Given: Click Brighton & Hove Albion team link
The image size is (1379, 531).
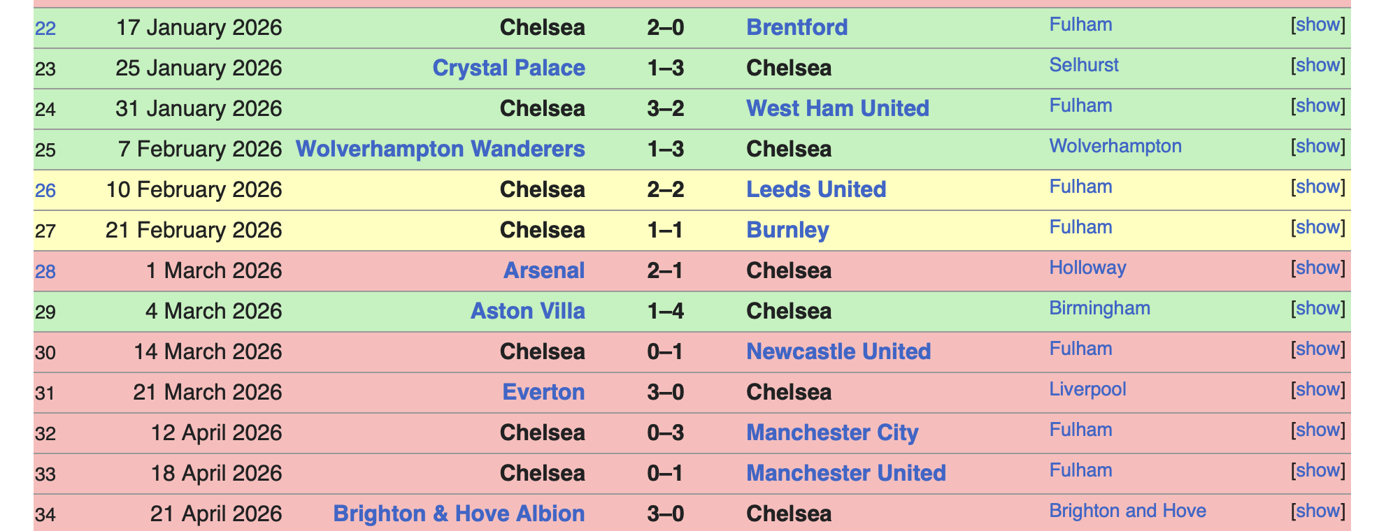Looking at the screenshot, I should (459, 514).
